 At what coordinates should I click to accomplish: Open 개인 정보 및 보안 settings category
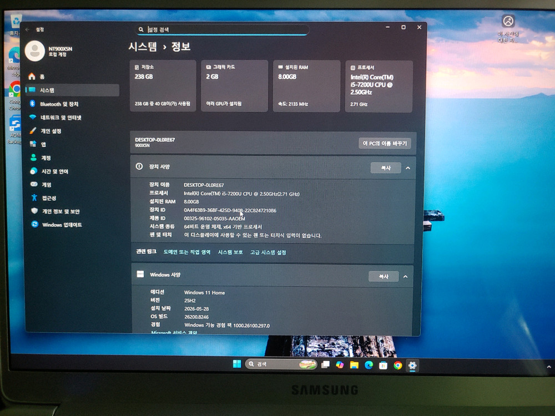pos(72,211)
